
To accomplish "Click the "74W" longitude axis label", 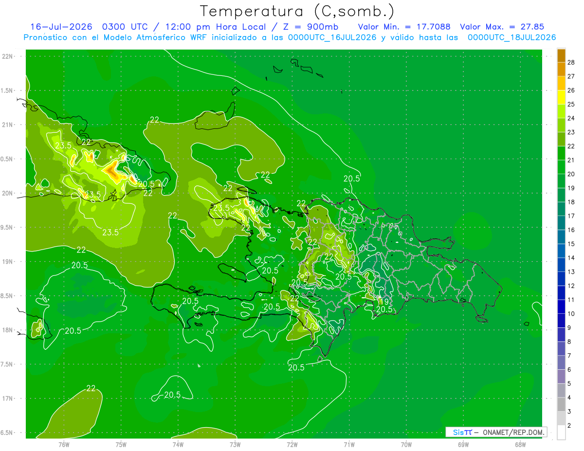I will (178, 445).
